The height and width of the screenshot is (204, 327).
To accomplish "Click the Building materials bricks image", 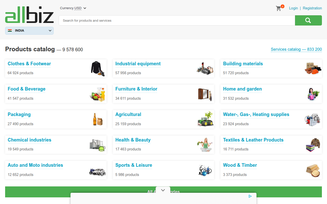I will pos(313,68).
